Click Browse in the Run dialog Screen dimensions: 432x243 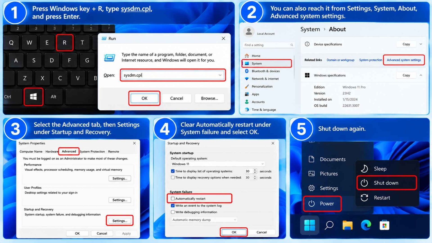210,99
